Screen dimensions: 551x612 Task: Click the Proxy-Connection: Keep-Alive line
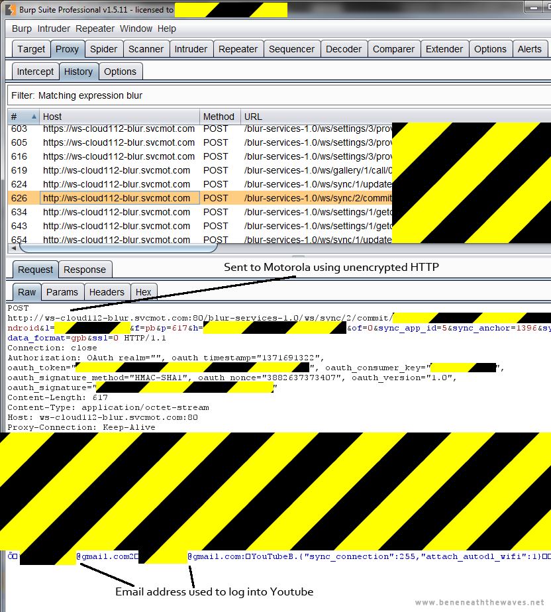[81, 427]
